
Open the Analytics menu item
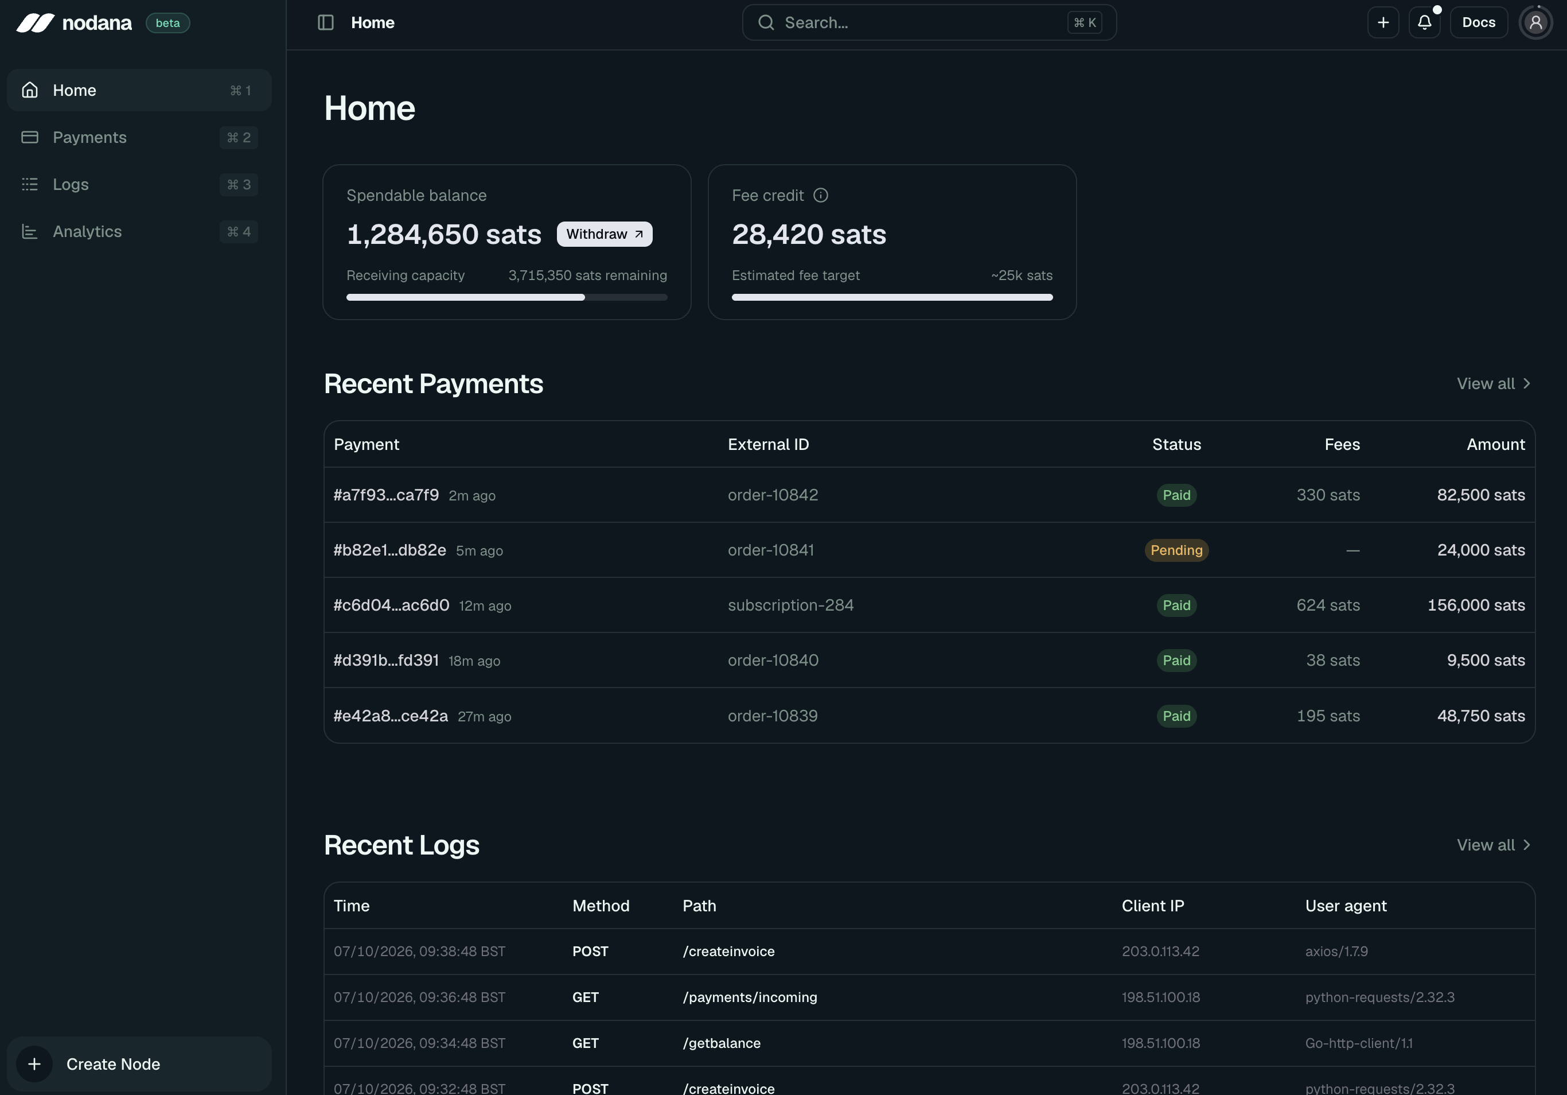tap(139, 231)
